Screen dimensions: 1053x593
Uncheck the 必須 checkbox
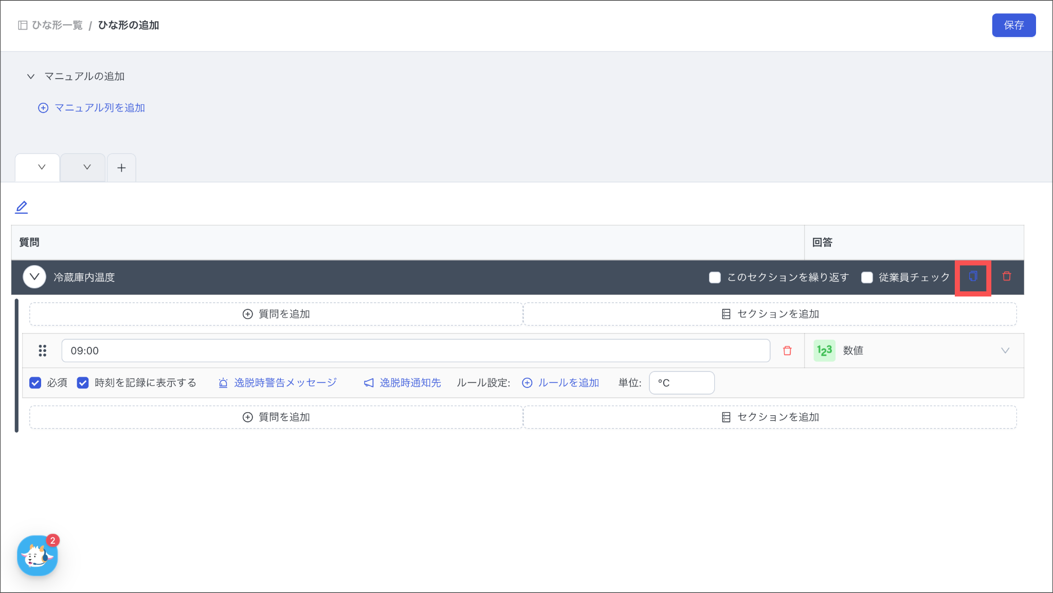click(35, 383)
